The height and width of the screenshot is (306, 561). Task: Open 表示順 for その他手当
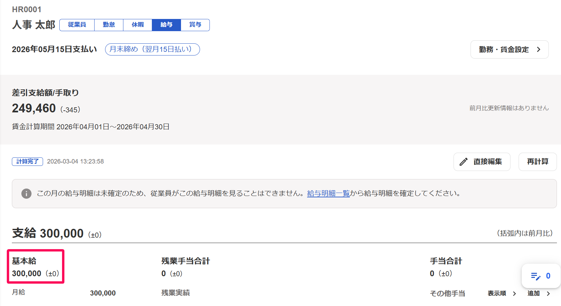(497, 293)
